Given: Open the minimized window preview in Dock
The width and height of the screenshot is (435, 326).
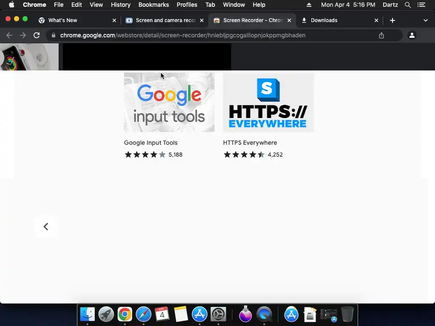Looking at the screenshot, I should click(329, 315).
